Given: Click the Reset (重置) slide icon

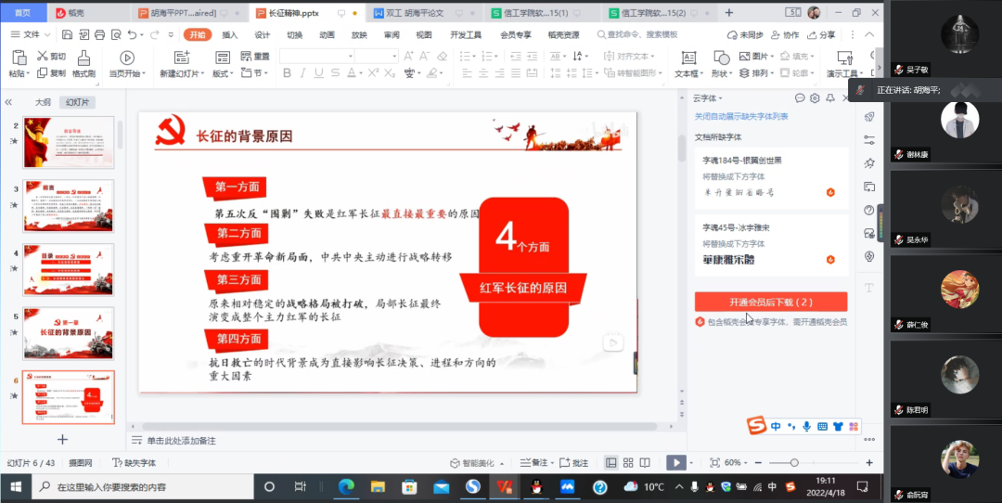Looking at the screenshot, I should click(x=246, y=57).
